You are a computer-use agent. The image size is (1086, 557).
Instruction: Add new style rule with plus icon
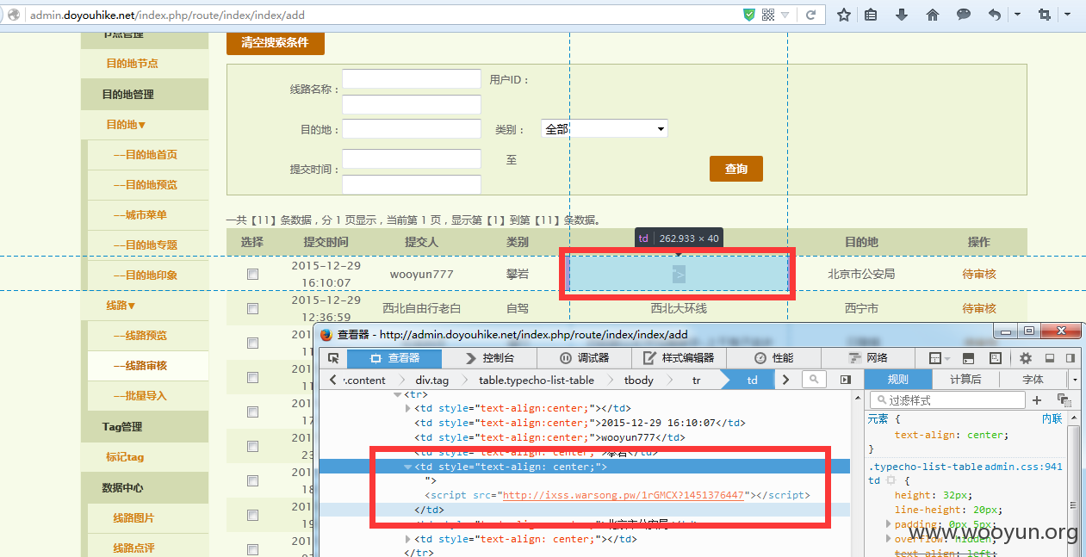tap(1037, 400)
